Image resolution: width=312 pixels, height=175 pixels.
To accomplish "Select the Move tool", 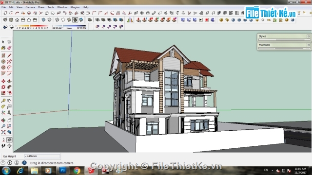I will pyautogui.click(x=3, y=81).
